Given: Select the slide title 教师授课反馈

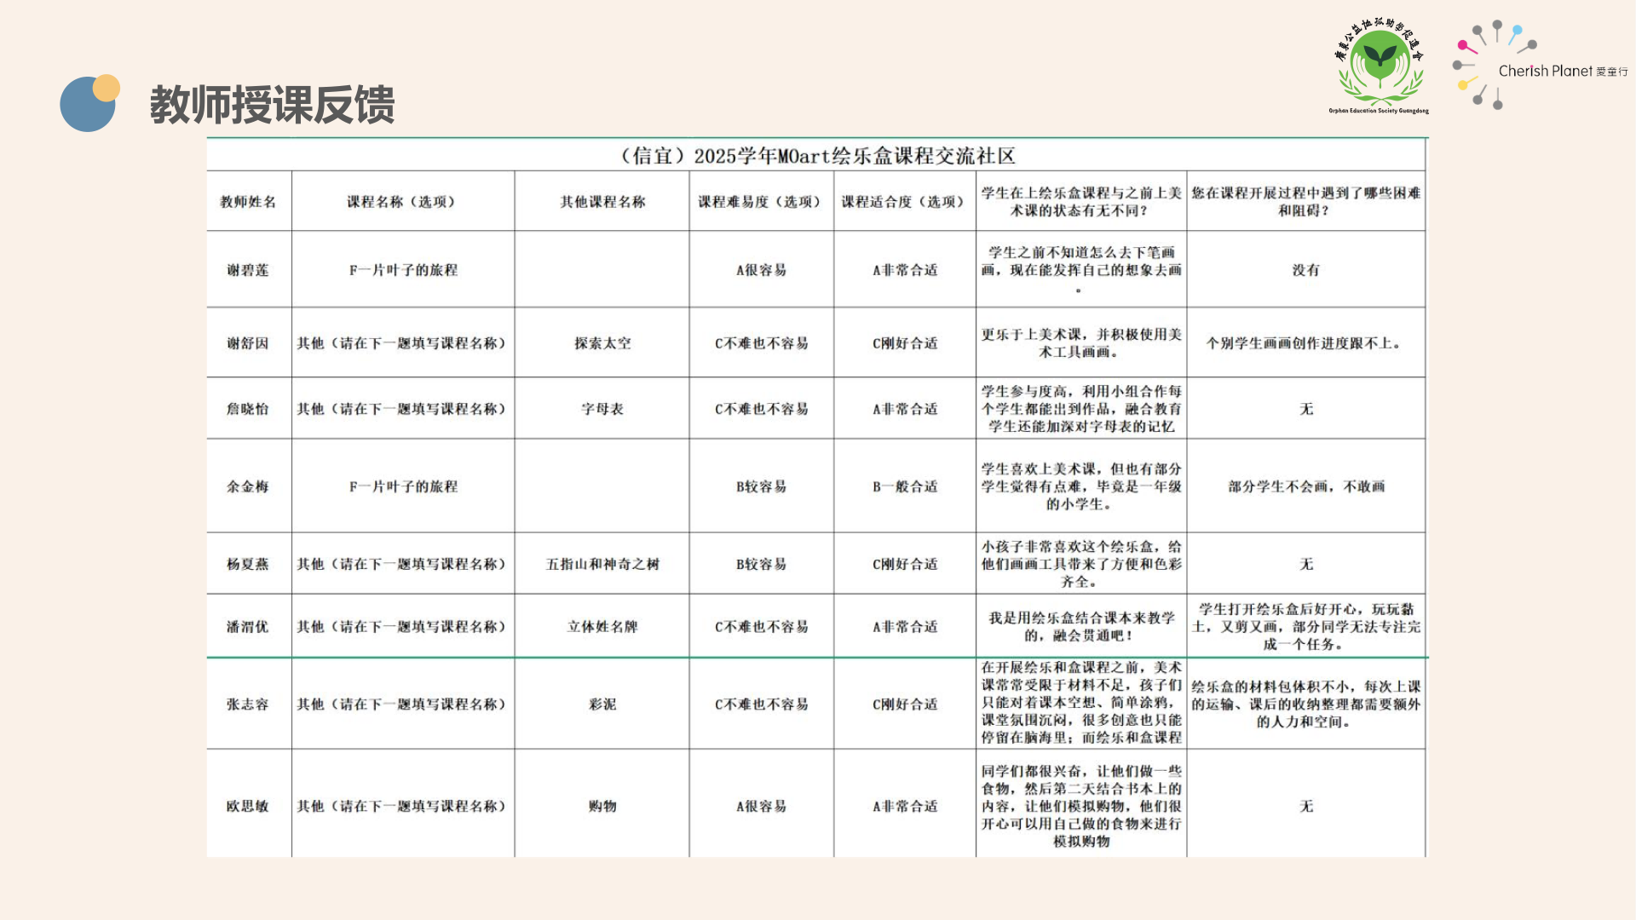Looking at the screenshot, I should click(272, 105).
